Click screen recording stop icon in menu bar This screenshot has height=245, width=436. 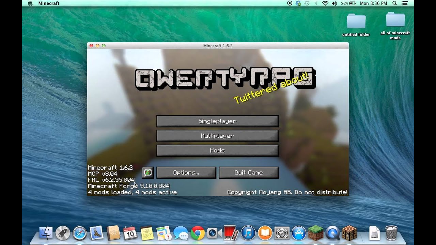[x=290, y=3]
